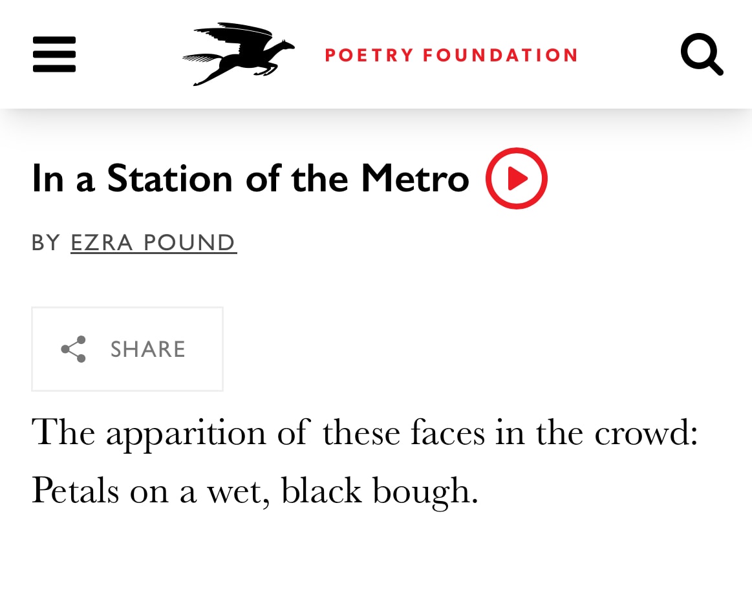Click the poem title "In a Station of the Metro"
This screenshot has height=609, width=752.
tap(250, 178)
